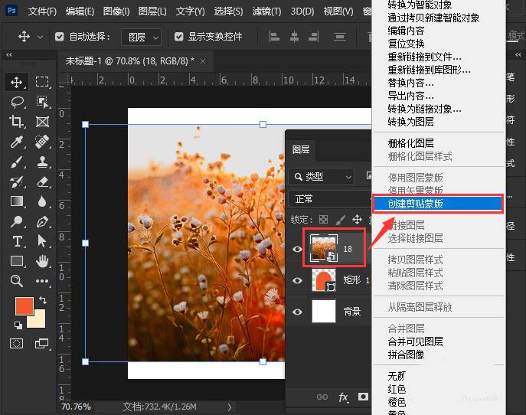526x415 pixels.
Task: Toggle Quick Mask mode
Action: (x=16, y=343)
